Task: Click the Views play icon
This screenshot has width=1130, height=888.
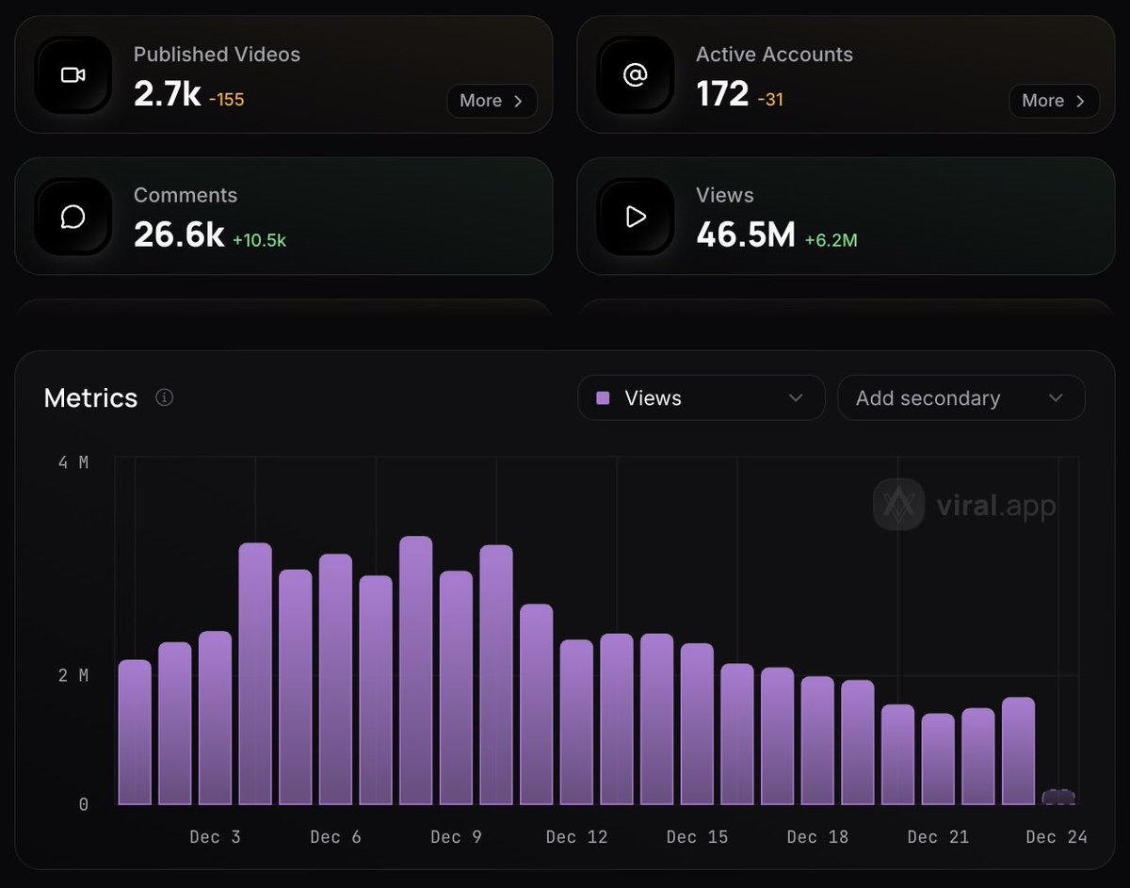Action: coord(636,217)
